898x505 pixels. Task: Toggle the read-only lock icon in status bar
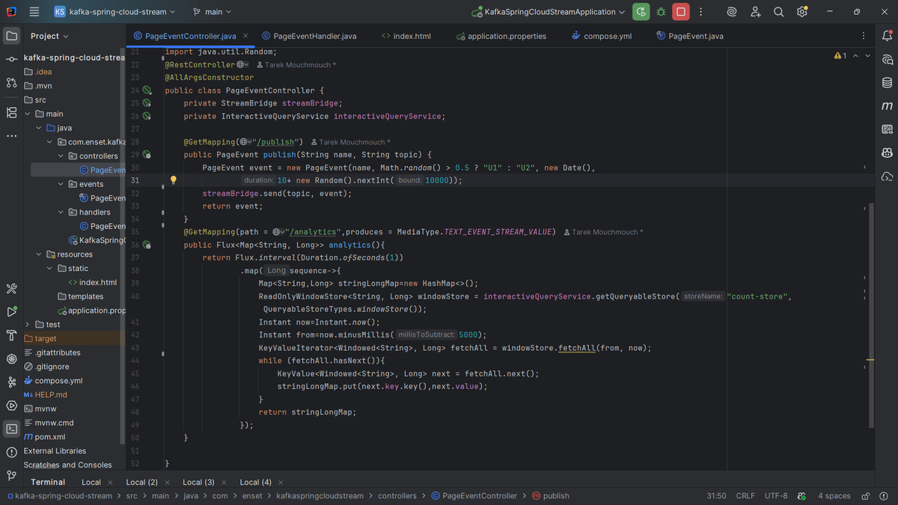[x=865, y=496]
